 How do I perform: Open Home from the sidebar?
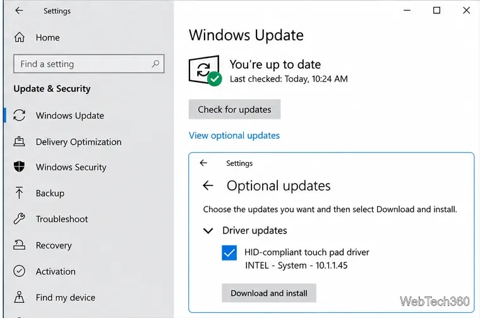(47, 37)
